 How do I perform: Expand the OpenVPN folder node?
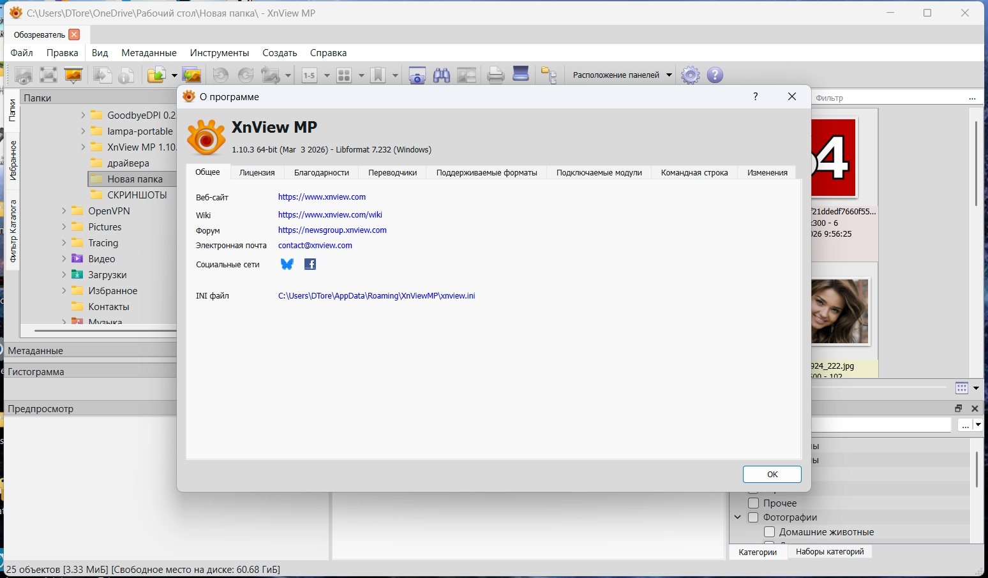pyautogui.click(x=64, y=211)
